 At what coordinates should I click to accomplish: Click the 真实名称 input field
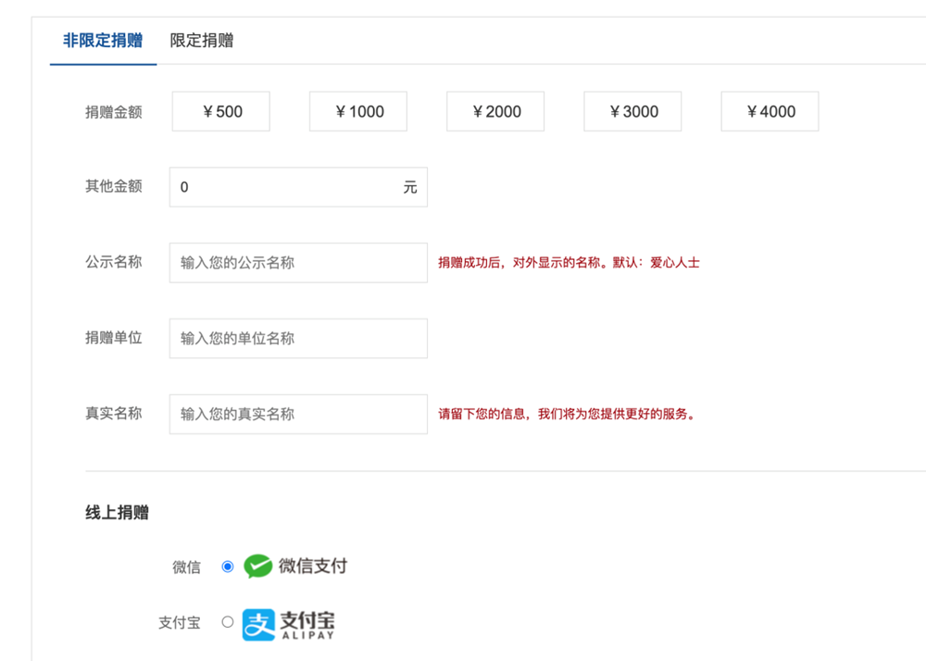pos(298,414)
